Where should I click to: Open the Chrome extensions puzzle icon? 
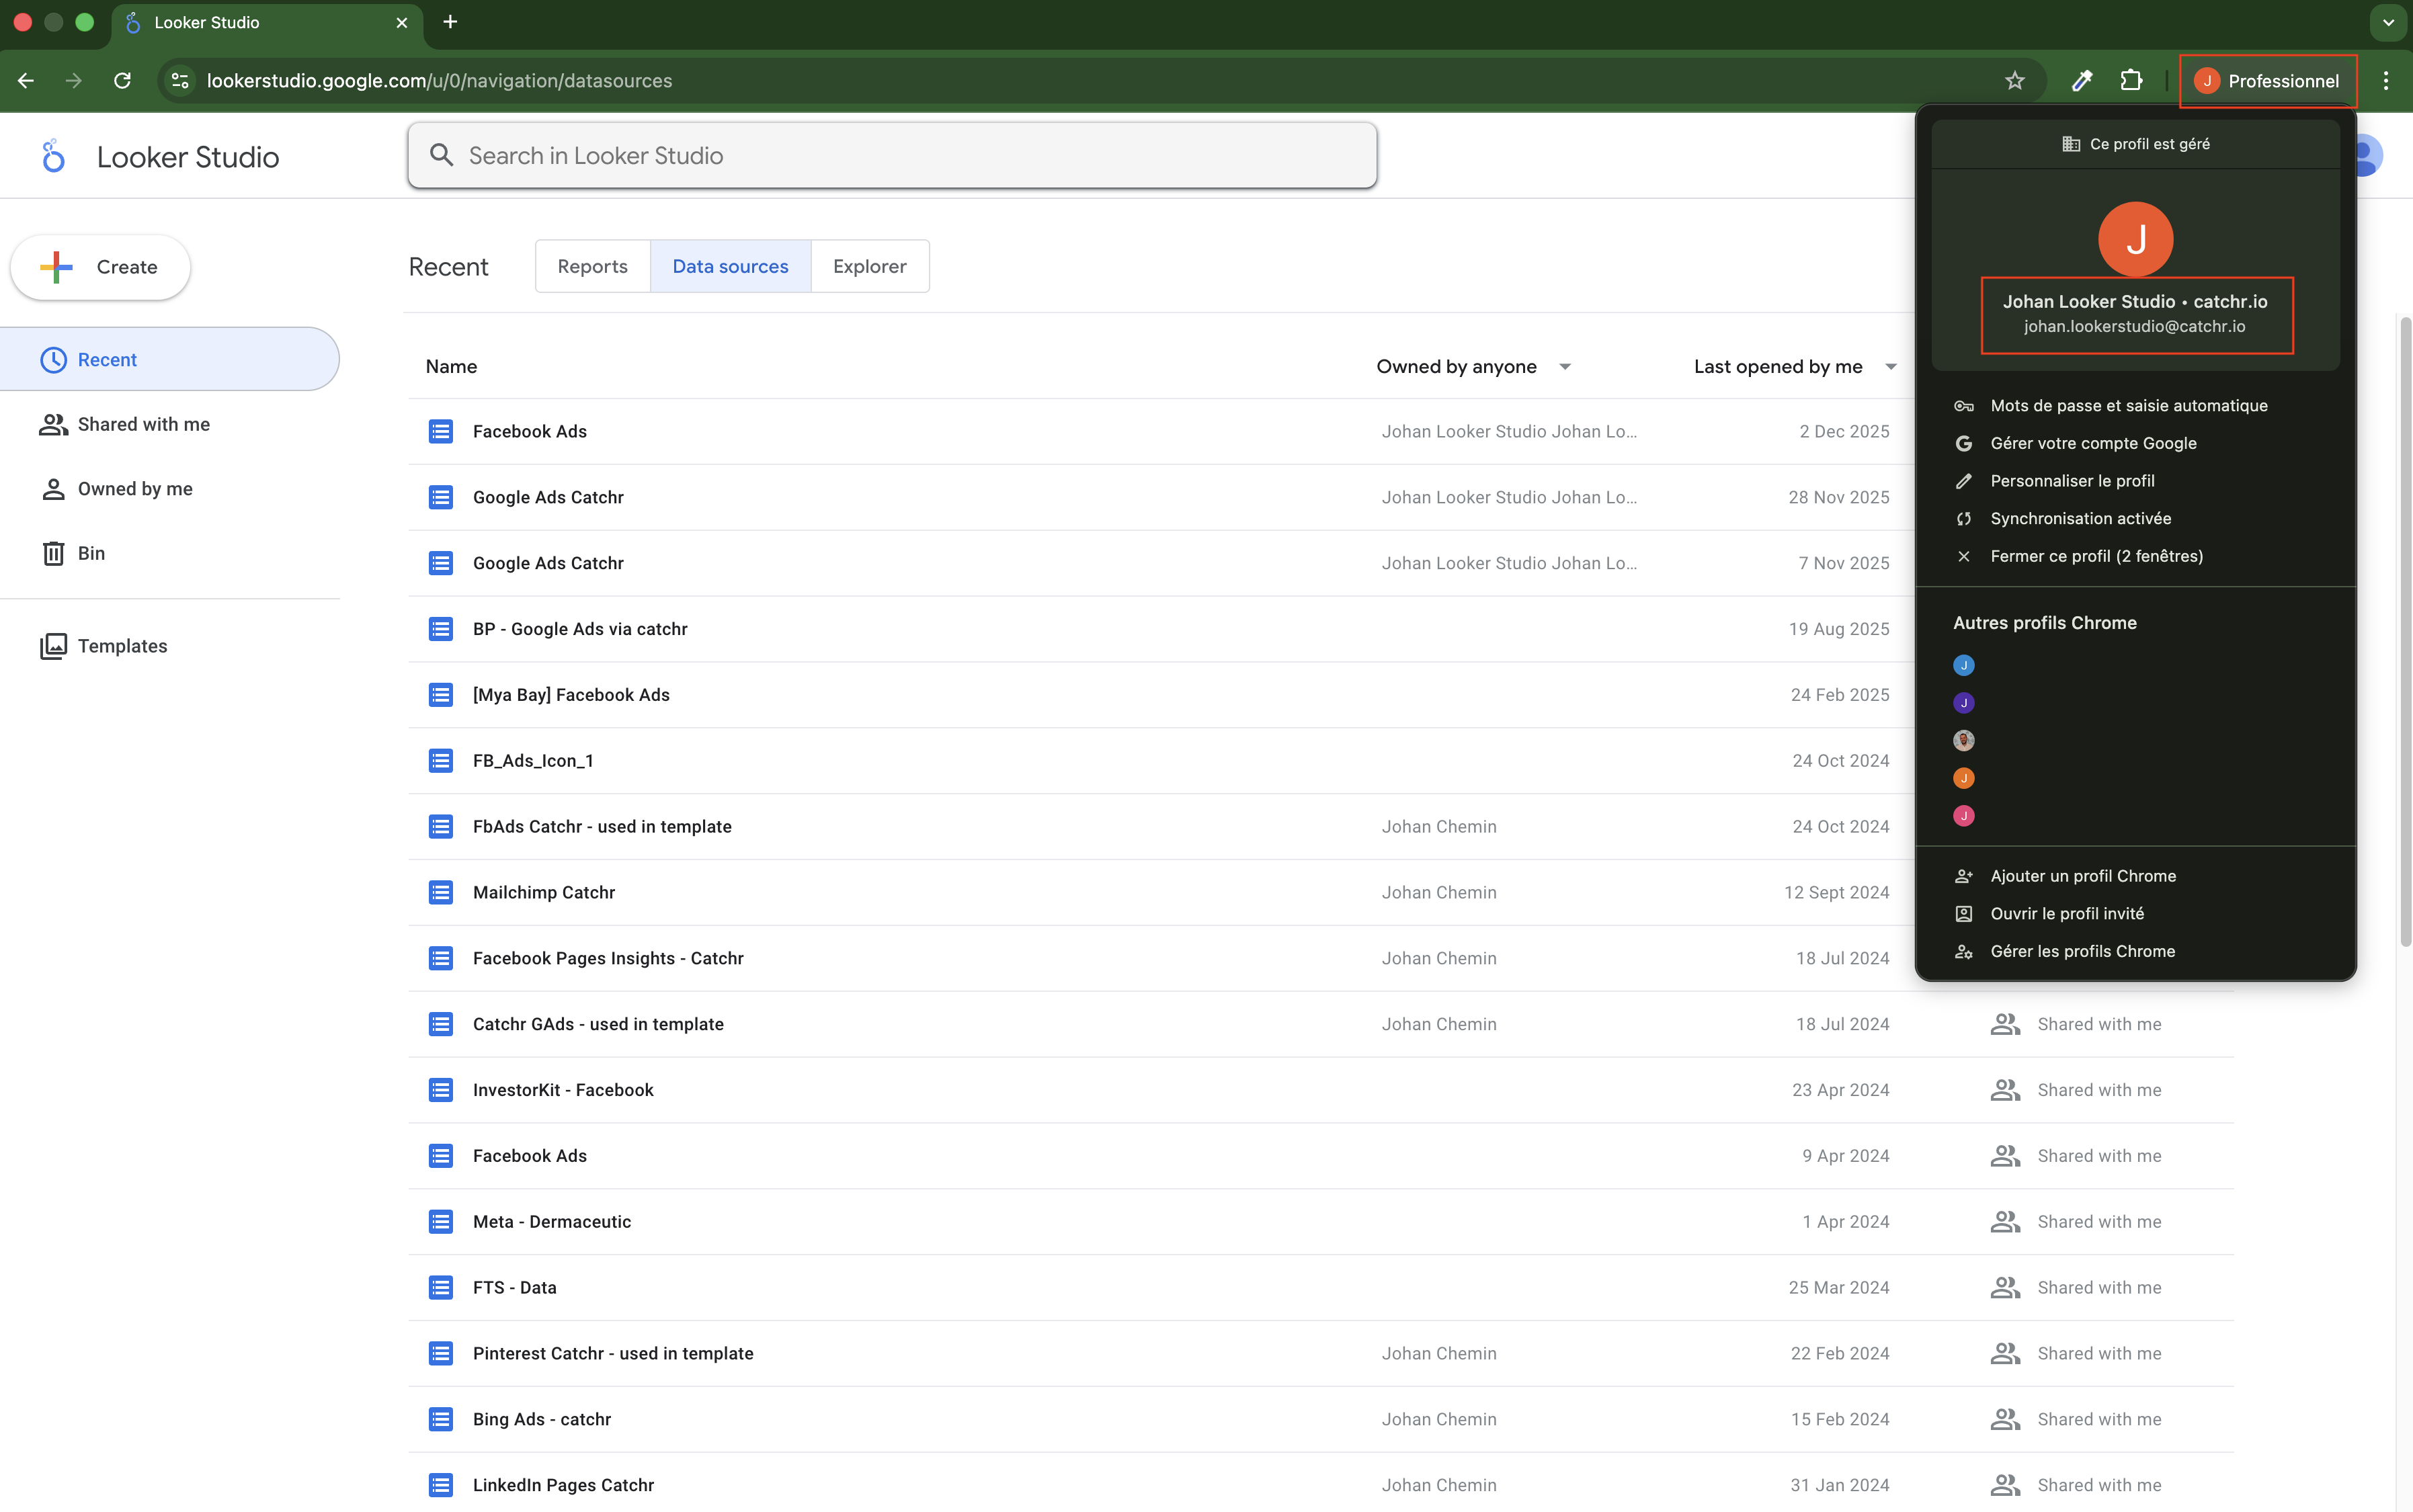tap(2131, 81)
